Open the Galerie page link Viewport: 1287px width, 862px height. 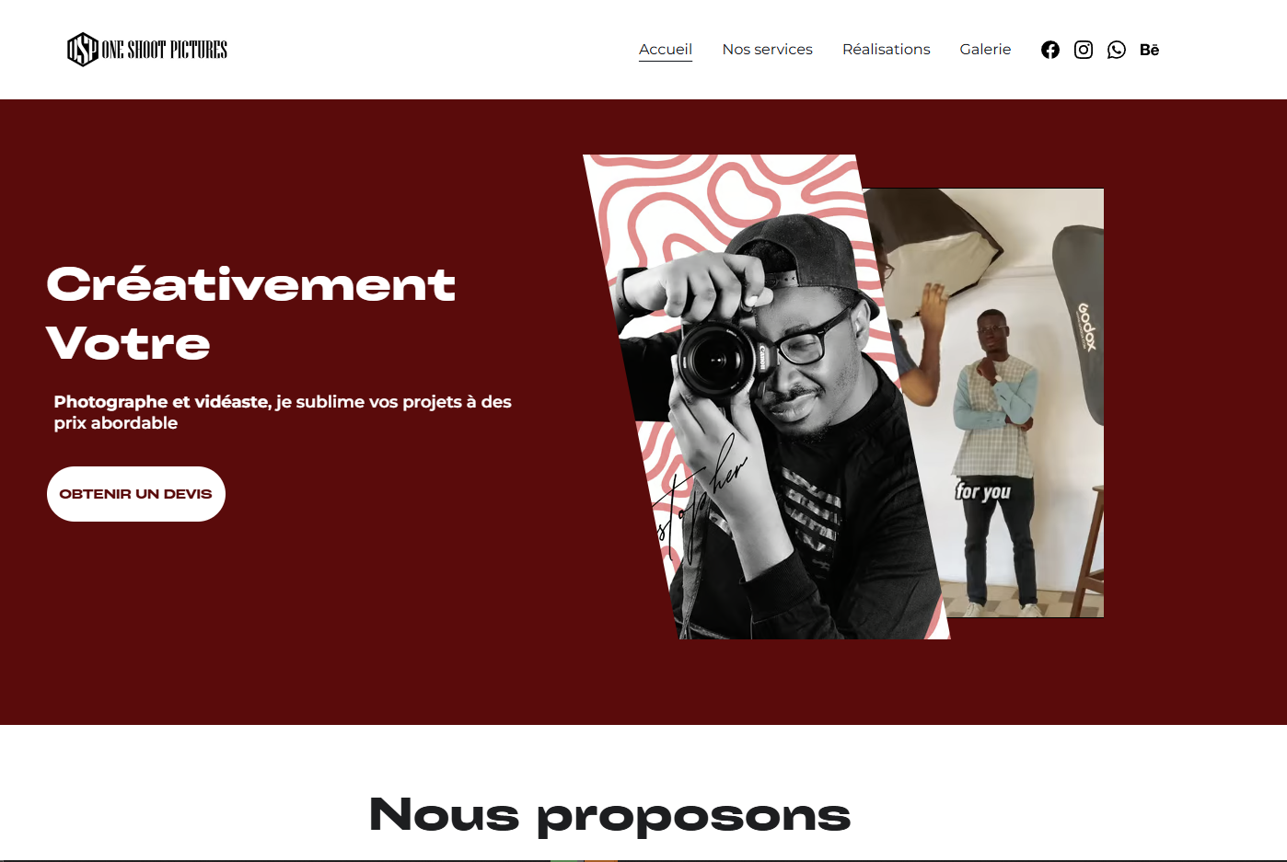click(985, 50)
